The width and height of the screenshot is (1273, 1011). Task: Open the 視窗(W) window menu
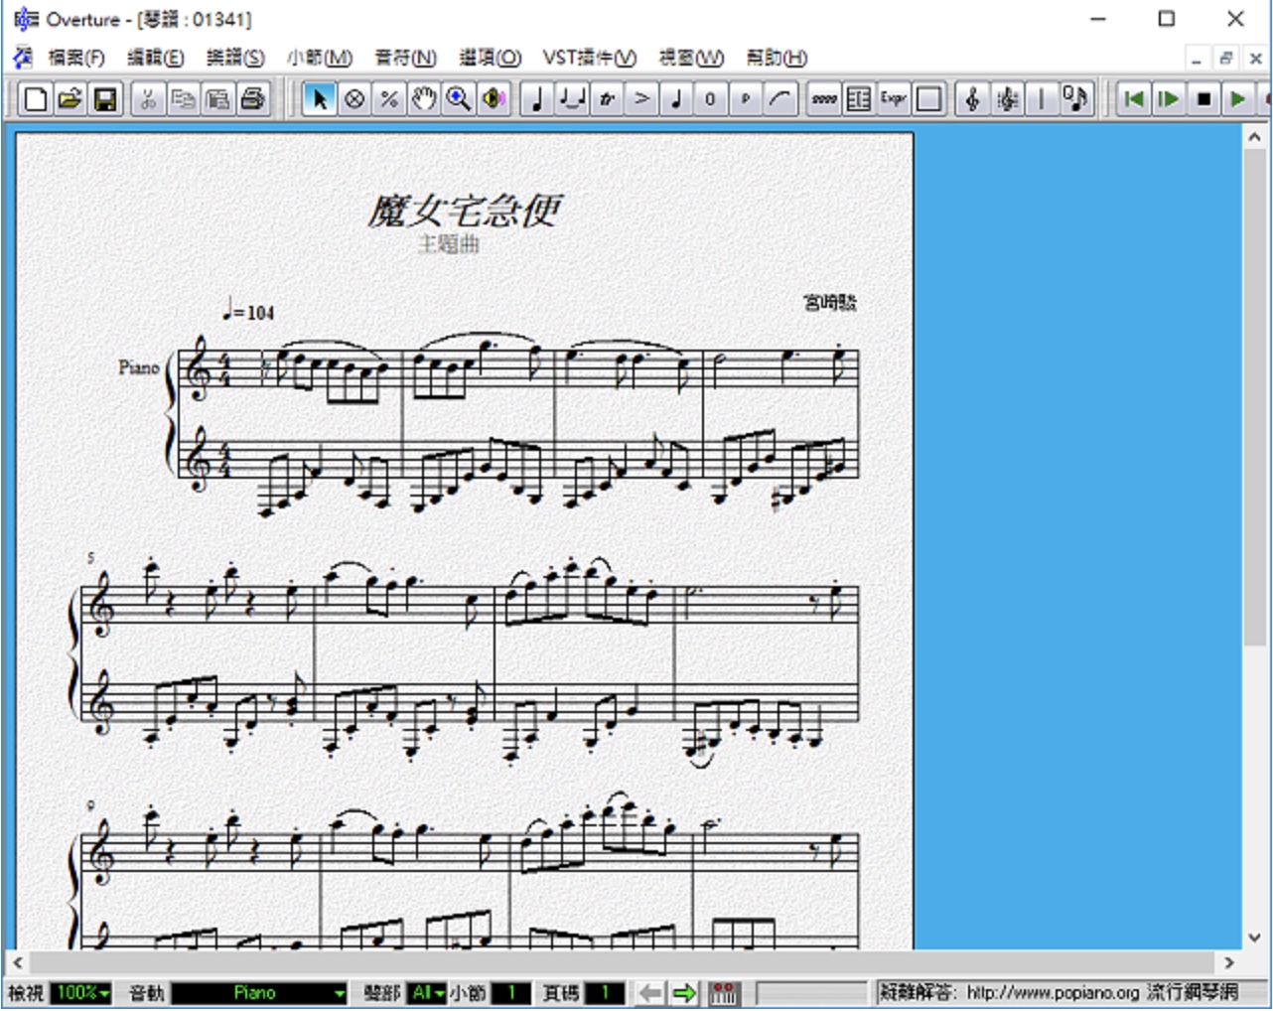pos(692,58)
